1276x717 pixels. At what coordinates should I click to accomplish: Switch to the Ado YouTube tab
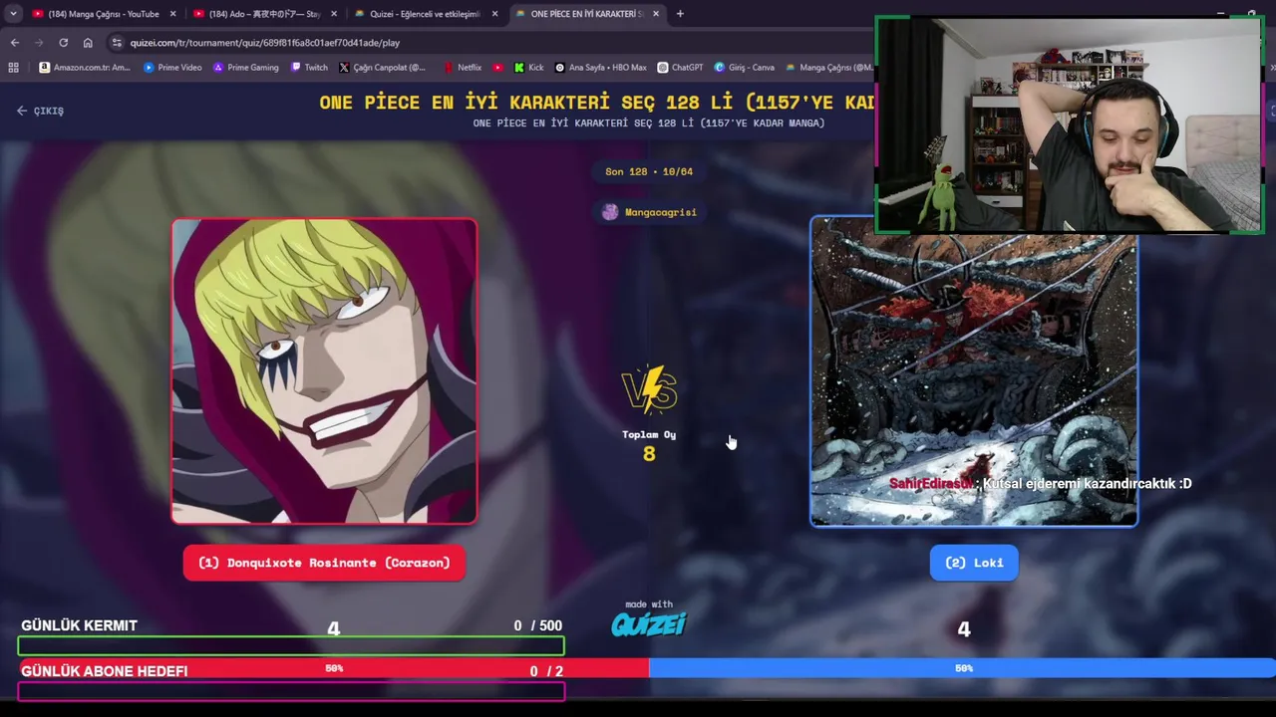click(x=265, y=14)
